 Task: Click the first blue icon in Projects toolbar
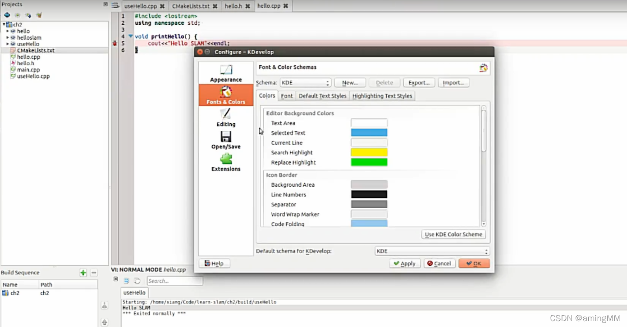[x=7, y=15]
